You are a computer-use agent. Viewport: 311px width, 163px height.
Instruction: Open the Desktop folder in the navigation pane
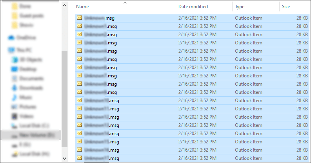click(x=24, y=69)
